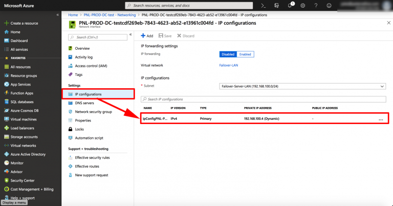The height and width of the screenshot is (206, 393).
Task: Click the Advisor icon
Action: [x=7, y=172]
